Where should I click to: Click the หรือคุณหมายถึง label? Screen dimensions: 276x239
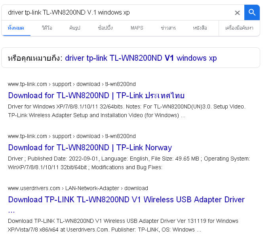35,58
